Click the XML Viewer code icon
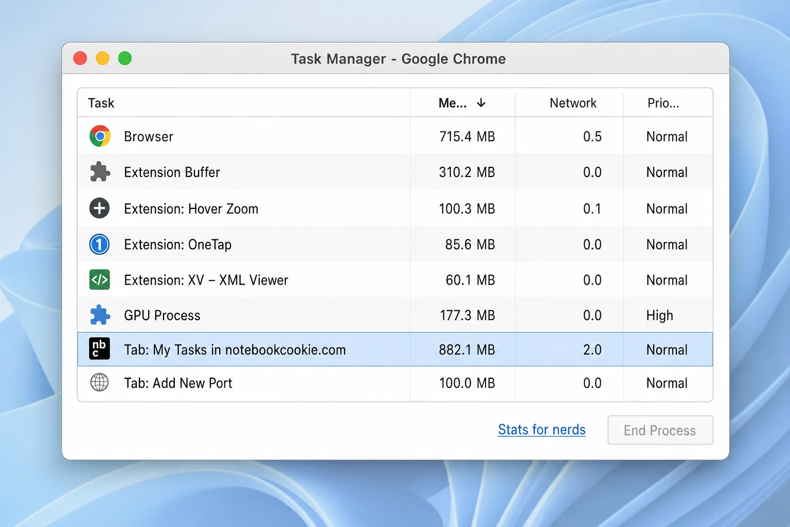Viewport: 790px width, 527px height. [x=99, y=280]
